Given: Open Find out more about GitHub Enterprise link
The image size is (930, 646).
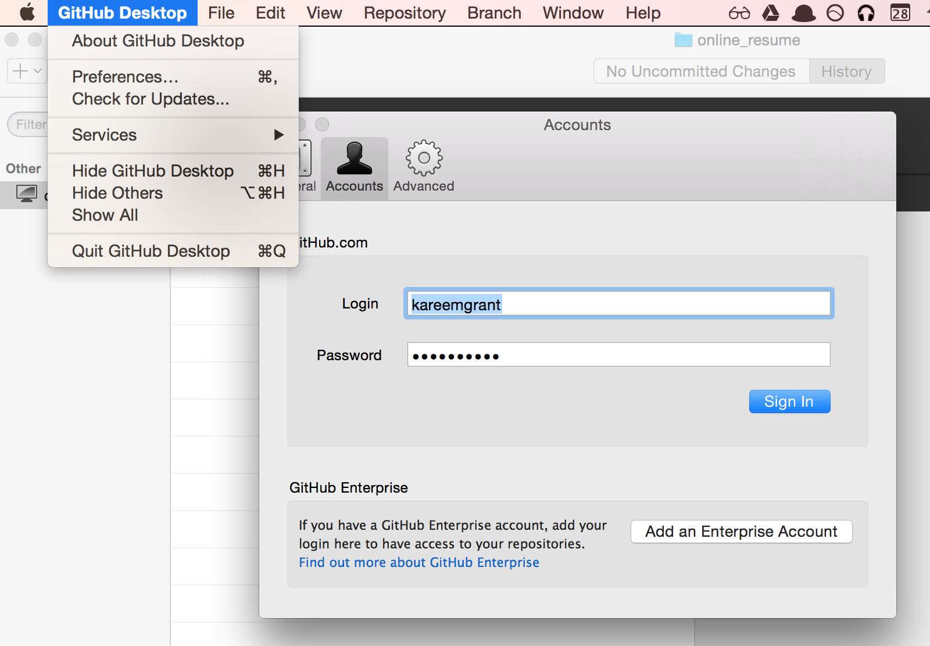Looking at the screenshot, I should tap(419, 562).
